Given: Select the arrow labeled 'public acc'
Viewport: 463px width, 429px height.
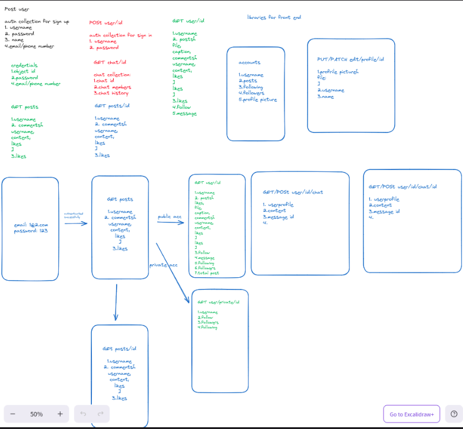Looking at the screenshot, I should coord(171,224).
